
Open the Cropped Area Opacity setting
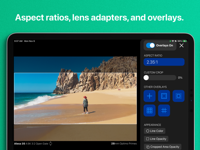163,147
